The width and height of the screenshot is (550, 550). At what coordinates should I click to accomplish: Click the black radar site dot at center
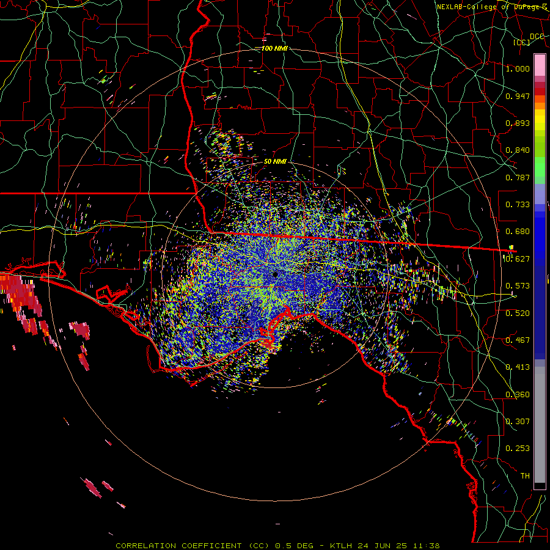coord(276,274)
